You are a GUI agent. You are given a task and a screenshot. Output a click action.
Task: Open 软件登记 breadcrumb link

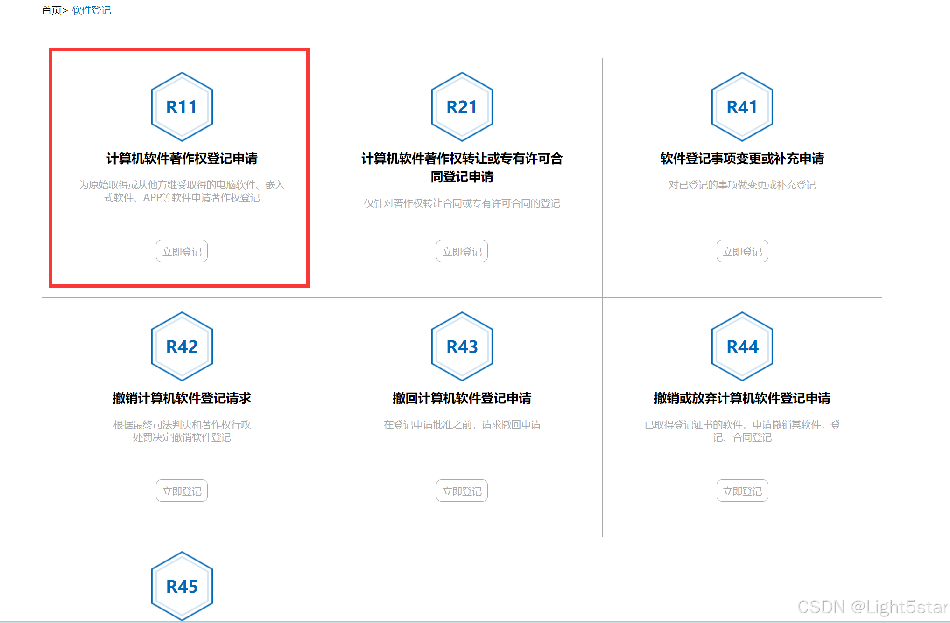(91, 10)
